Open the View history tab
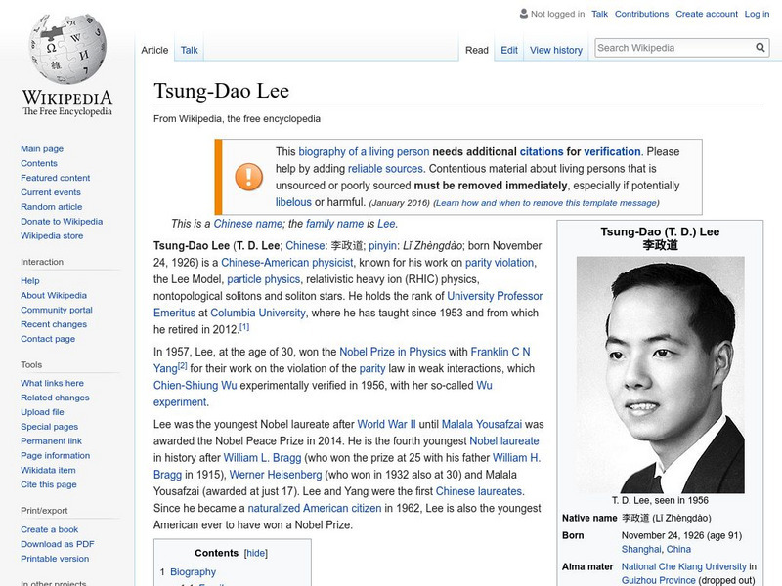The image size is (782, 586). click(556, 50)
